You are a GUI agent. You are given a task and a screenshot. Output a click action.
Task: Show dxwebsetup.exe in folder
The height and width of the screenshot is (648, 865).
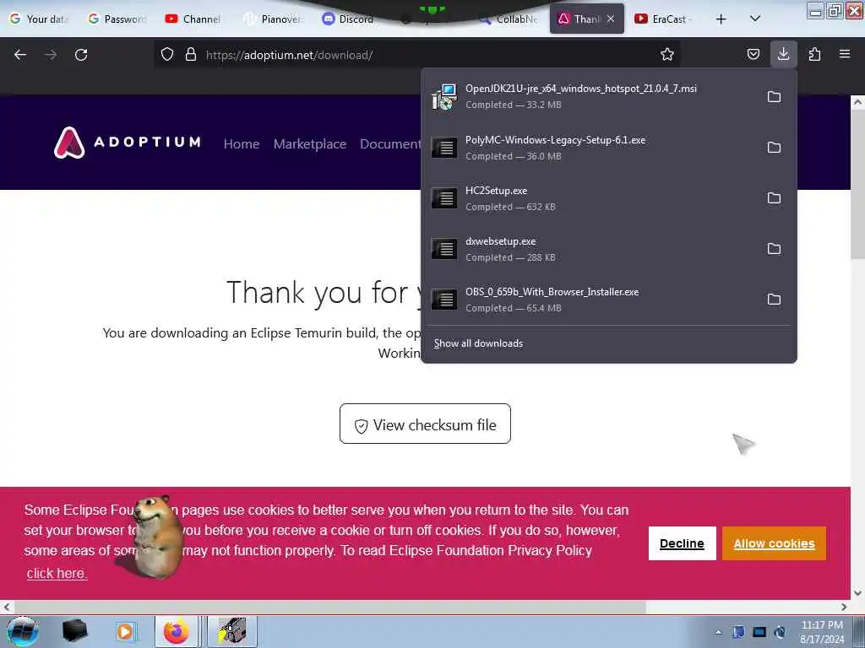[774, 249]
